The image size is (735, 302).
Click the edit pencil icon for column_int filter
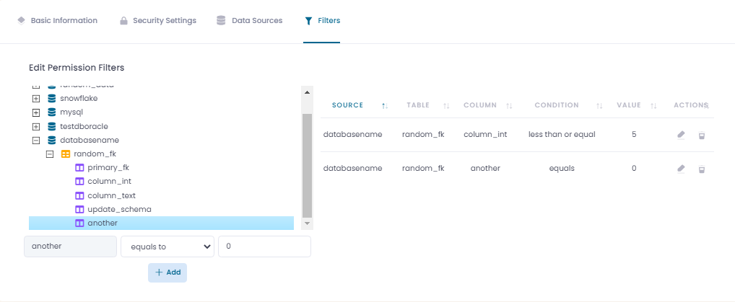pyautogui.click(x=681, y=135)
